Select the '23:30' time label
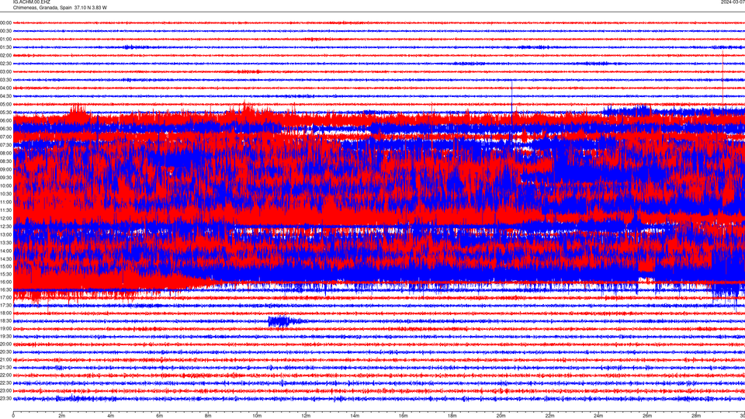Image resolution: width=745 pixels, height=419 pixels. pos(6,399)
